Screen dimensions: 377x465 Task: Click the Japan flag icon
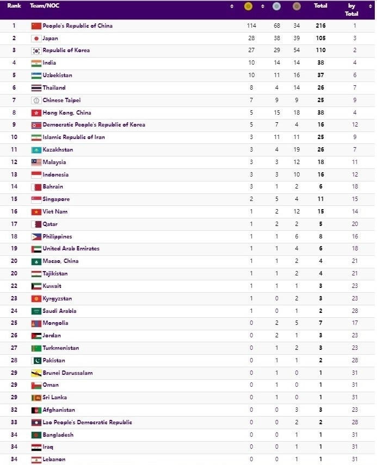[x=36, y=38]
